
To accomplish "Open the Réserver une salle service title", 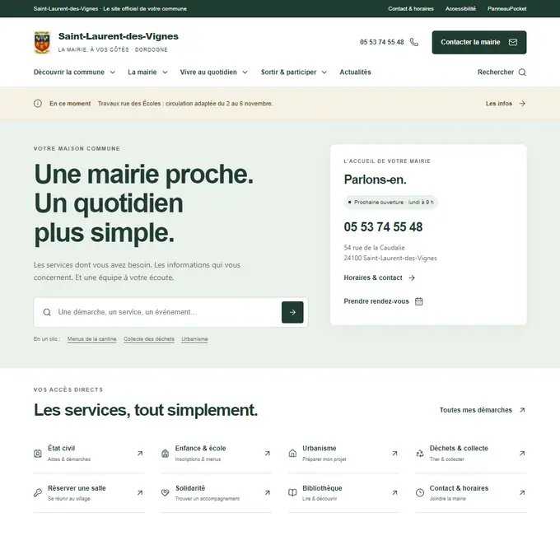I will [77, 488].
